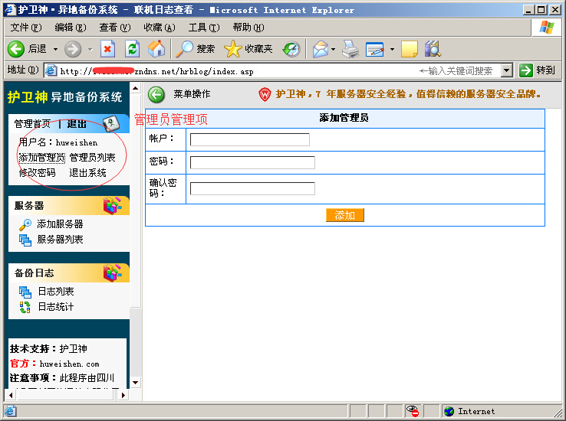Click the address bar URL field
This screenshot has width=566, height=421.
click(272, 70)
